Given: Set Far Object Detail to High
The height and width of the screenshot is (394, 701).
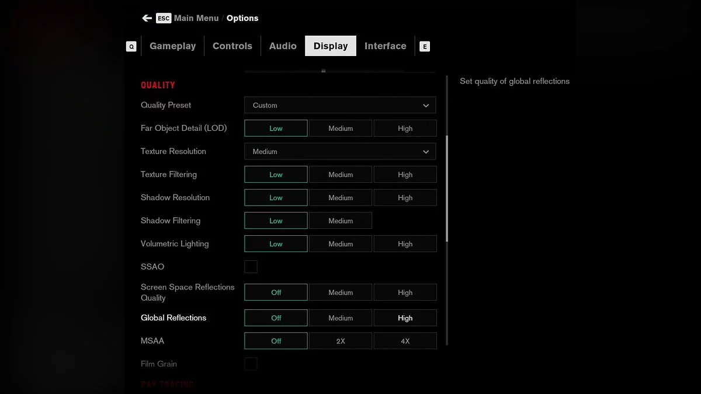Looking at the screenshot, I should pos(405,128).
